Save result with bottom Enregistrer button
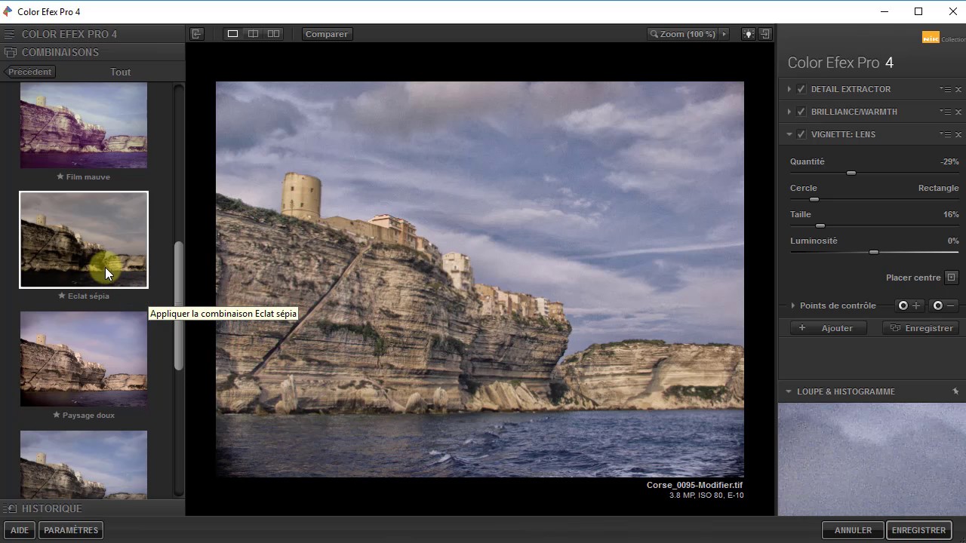This screenshot has height=543, width=966. pyautogui.click(x=918, y=530)
